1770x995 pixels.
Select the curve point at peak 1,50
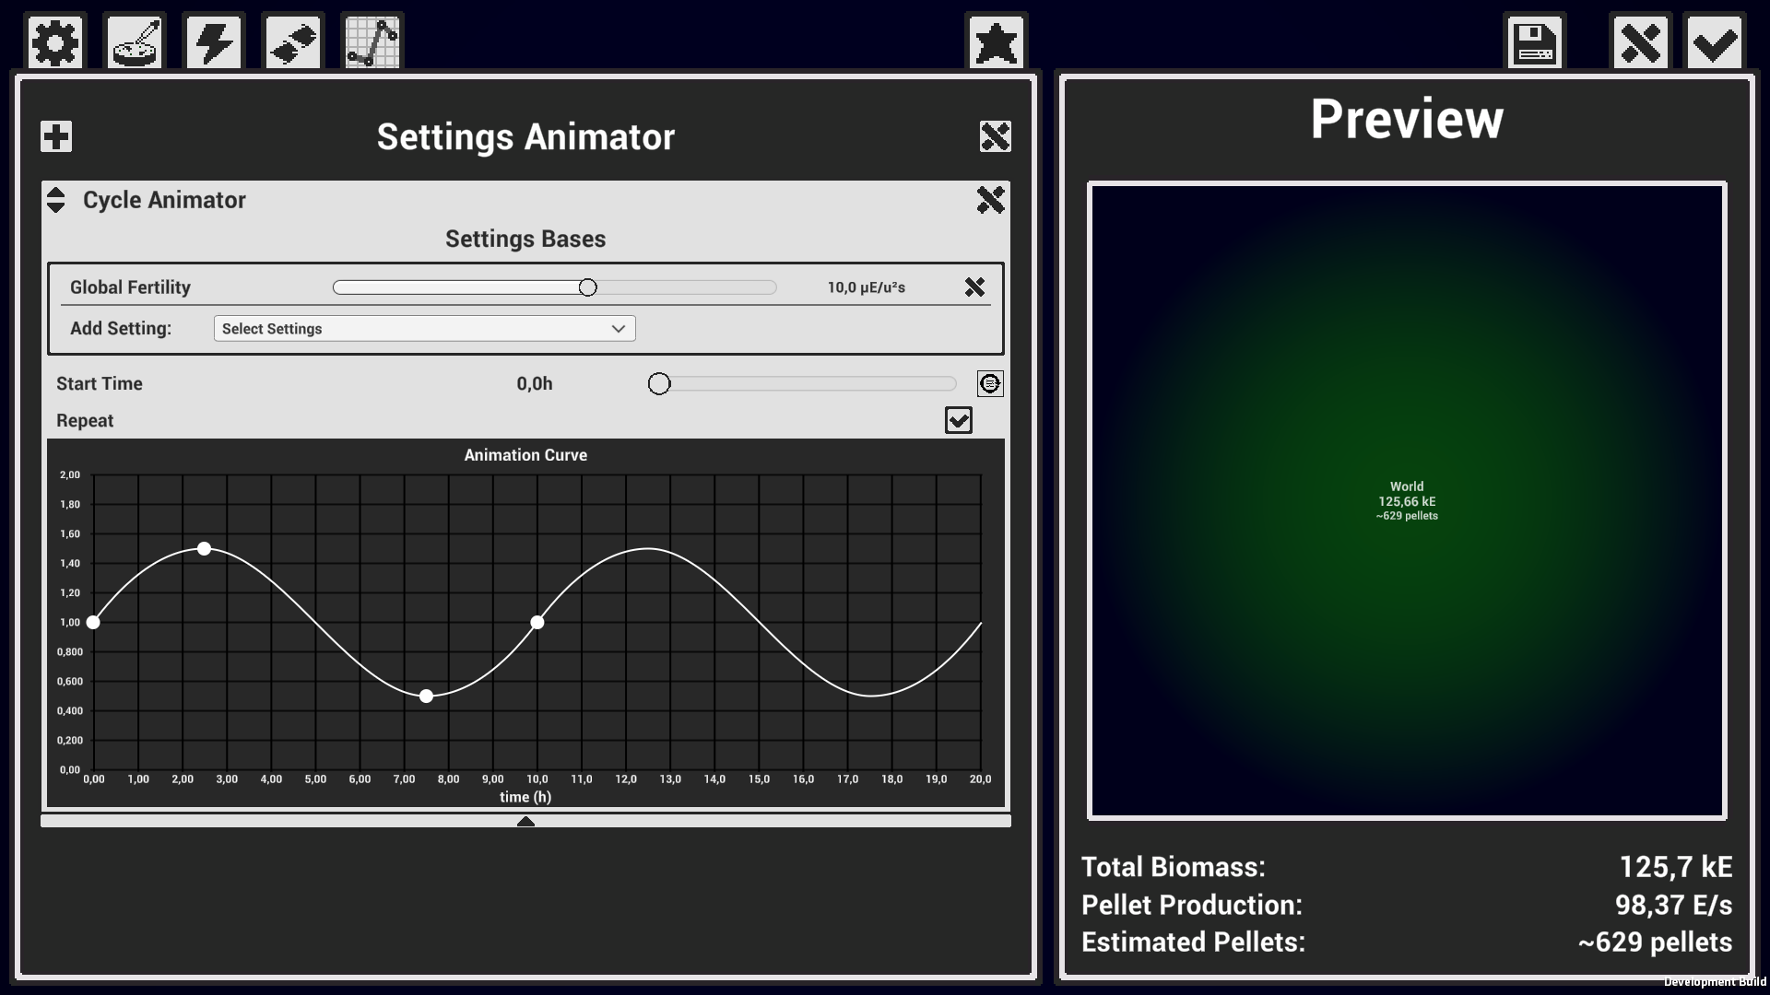205,549
